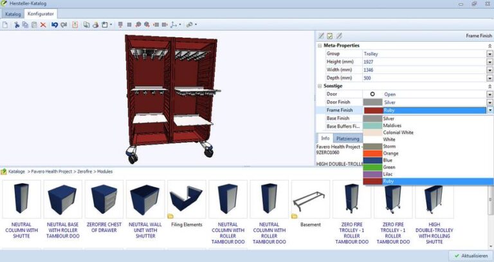Click Kataloge in the breadcrumb path
This screenshot has height=262, width=494.
pos(16,171)
